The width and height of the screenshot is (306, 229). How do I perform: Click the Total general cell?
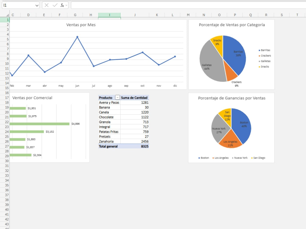tap(109, 146)
